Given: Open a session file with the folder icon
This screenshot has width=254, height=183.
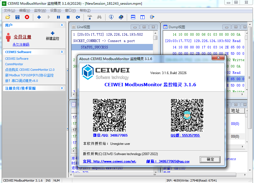Looking at the screenshot, I should 7,17.
